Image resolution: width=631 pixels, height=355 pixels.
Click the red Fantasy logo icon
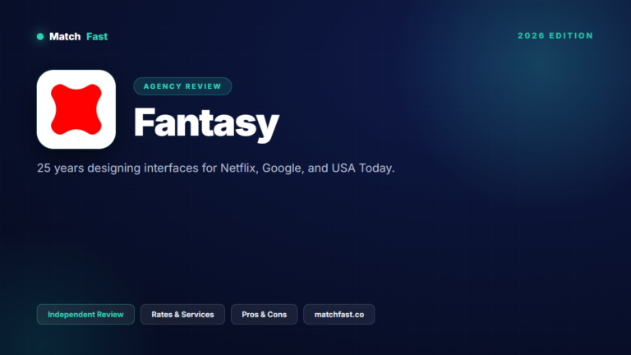tap(76, 109)
